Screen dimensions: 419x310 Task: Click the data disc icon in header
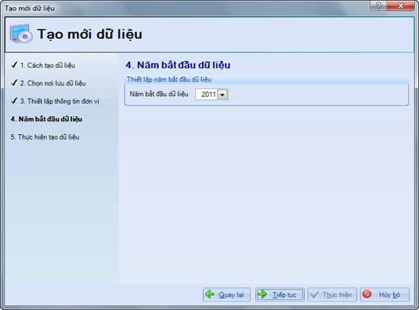[x=21, y=34]
